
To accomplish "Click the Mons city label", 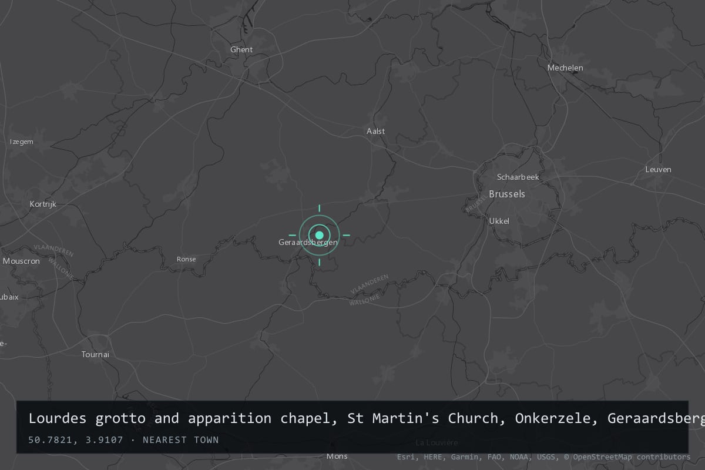I will coord(337,456).
